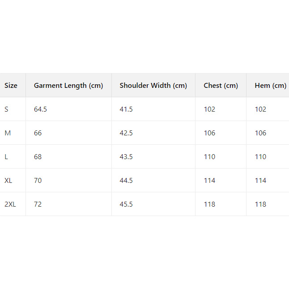The width and height of the screenshot is (289, 290).
Task: Click shoulder width value 43.5
Action: click(126, 157)
